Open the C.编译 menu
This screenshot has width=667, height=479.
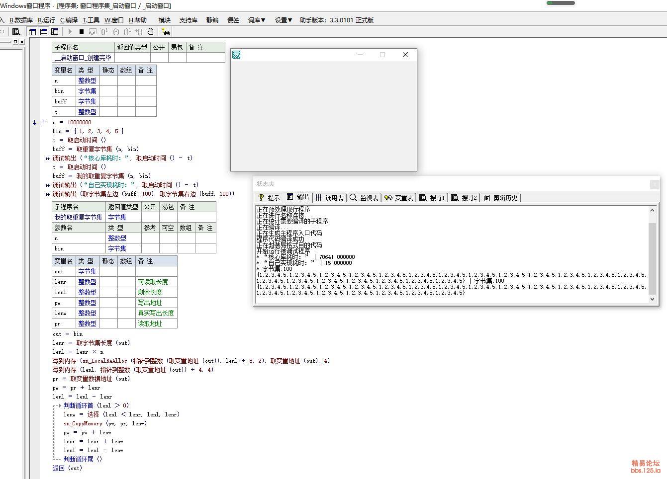pos(69,20)
